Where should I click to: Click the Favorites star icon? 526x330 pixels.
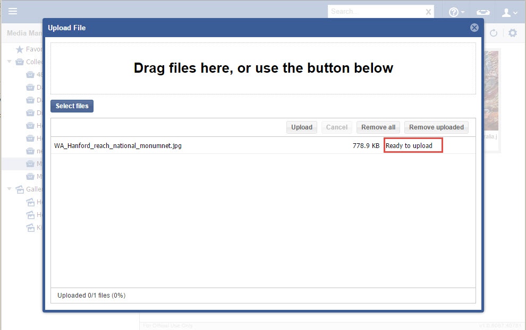click(x=20, y=49)
